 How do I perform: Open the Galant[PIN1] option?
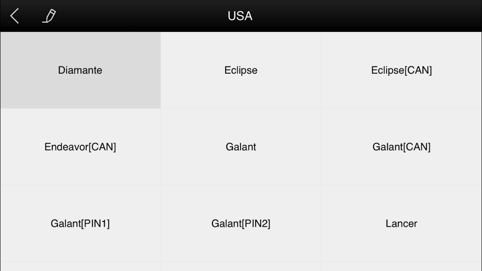tap(80, 223)
